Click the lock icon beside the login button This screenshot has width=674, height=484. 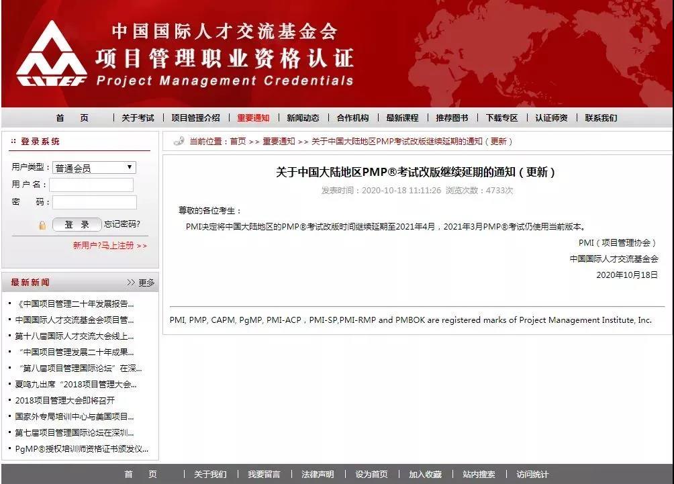tap(42, 225)
